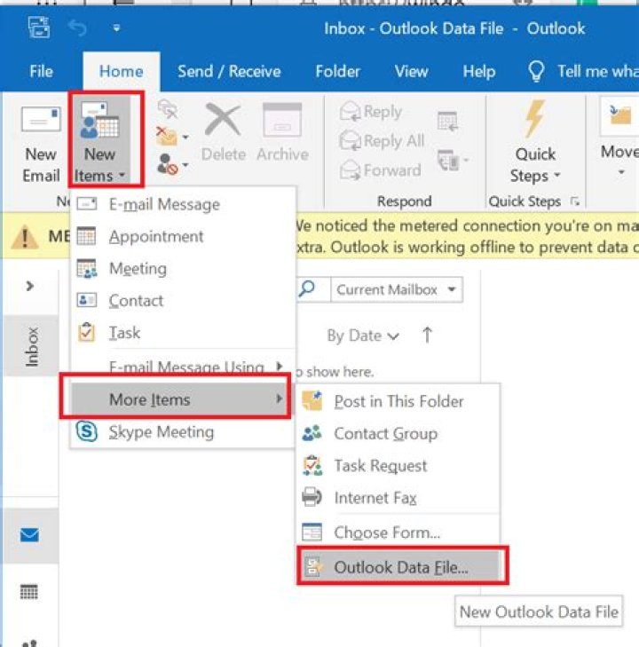Viewport: 639px width, 647px height.
Task: Open Calendar view in navigation bar
Action: [29, 592]
